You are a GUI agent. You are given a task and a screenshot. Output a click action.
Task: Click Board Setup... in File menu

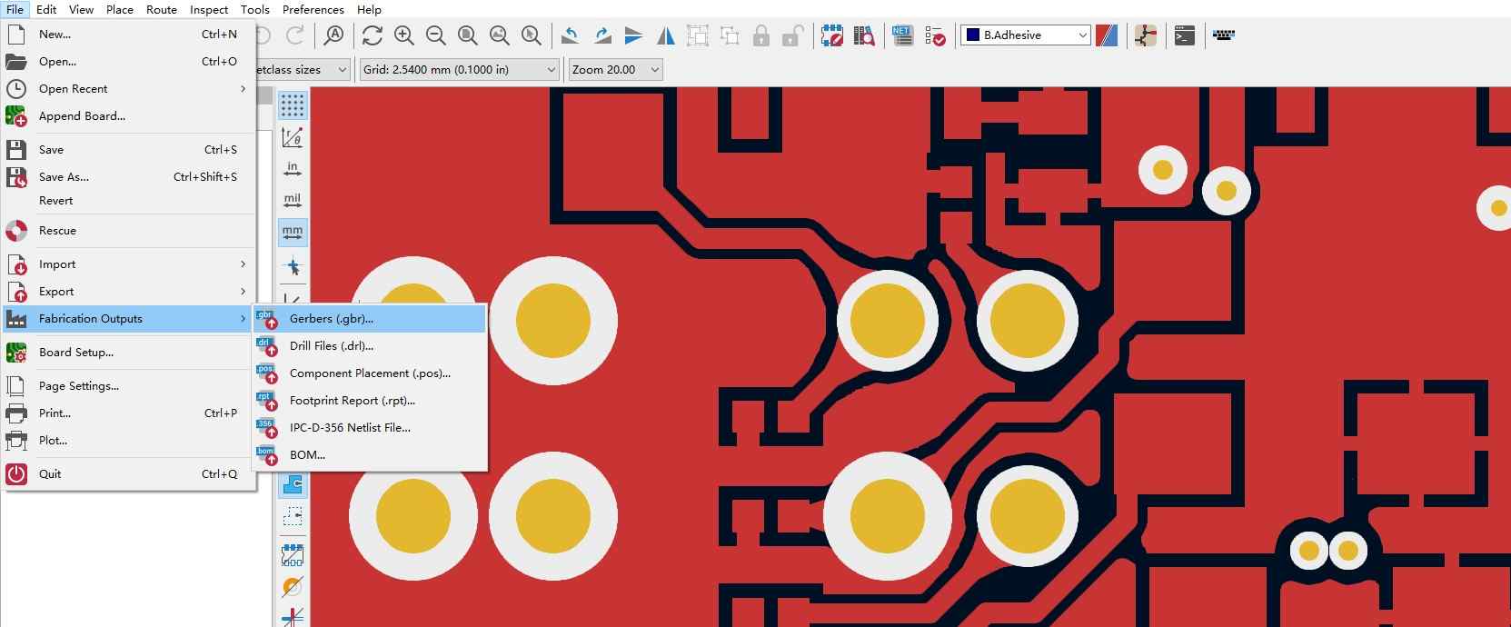point(129,352)
